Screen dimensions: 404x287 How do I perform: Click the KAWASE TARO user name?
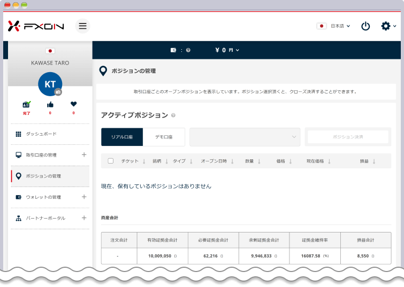(x=50, y=63)
